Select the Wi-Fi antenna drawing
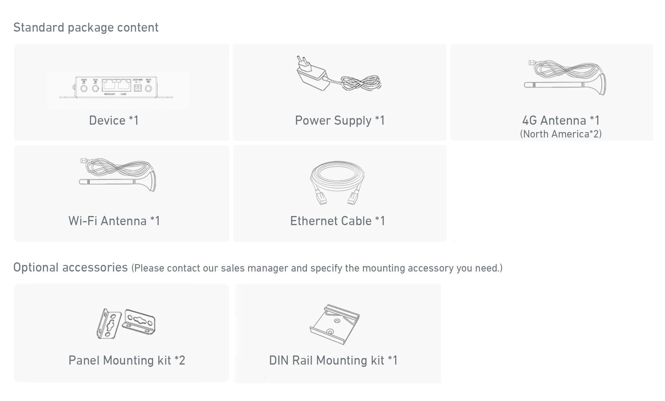 coord(117,175)
